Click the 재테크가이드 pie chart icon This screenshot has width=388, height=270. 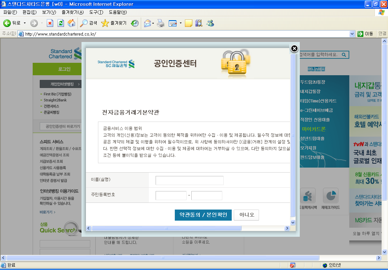tap(331, 196)
